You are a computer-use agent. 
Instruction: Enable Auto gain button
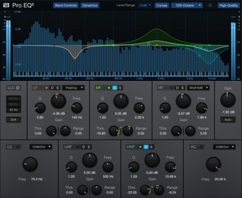(x=228, y=119)
